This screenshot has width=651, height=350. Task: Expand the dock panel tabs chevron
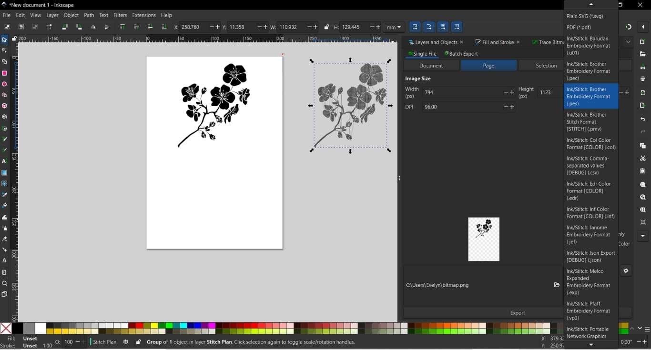pos(628,42)
